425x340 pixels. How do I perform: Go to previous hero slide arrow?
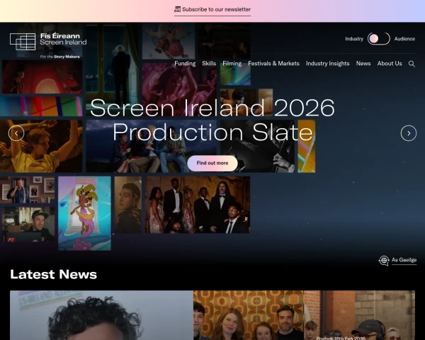pos(16,133)
